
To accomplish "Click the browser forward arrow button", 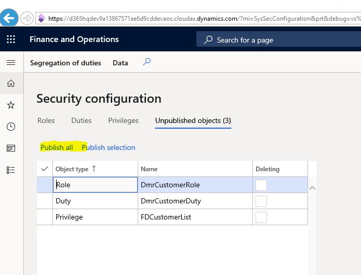I will (x=27, y=18).
